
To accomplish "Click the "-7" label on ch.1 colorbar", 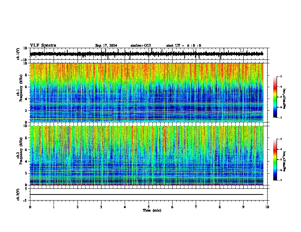I will [x=280, y=118].
